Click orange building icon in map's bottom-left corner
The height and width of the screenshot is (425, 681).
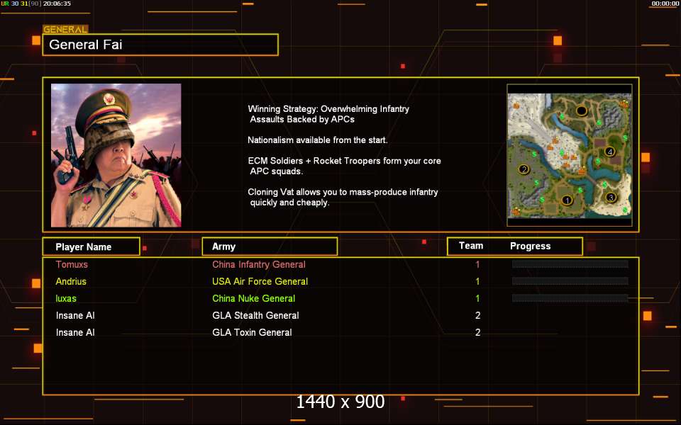coord(516,212)
